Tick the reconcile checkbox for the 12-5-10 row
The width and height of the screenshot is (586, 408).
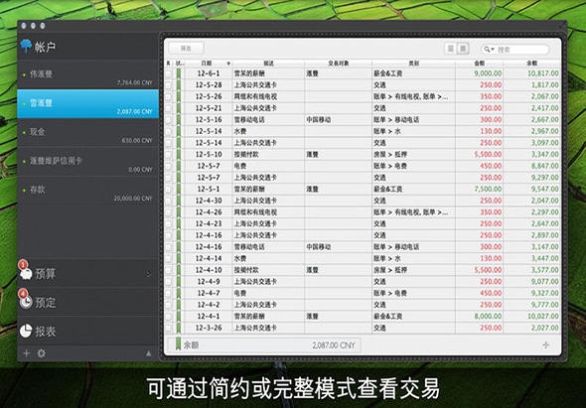click(x=169, y=155)
